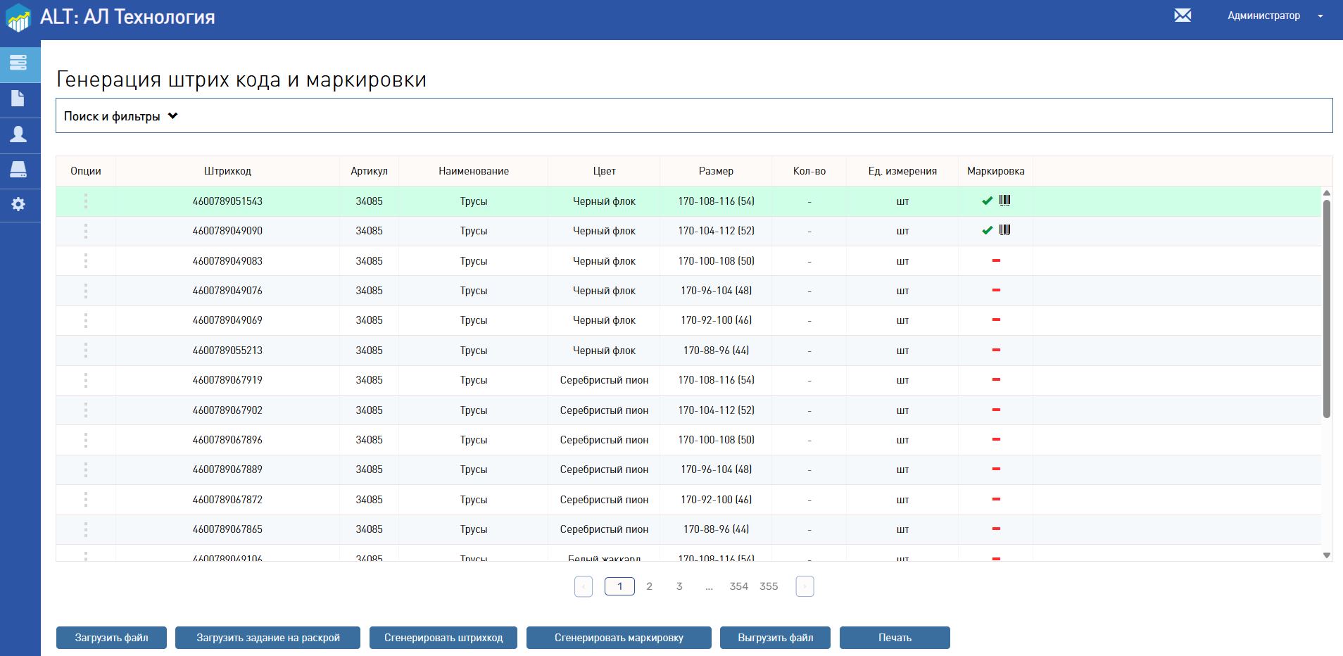Viewport: 1343px width, 656px height.
Task: Click the table scroll up arrow
Action: pos(1327,193)
